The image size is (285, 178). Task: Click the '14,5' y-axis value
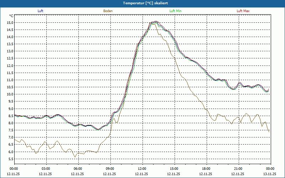click(10, 30)
